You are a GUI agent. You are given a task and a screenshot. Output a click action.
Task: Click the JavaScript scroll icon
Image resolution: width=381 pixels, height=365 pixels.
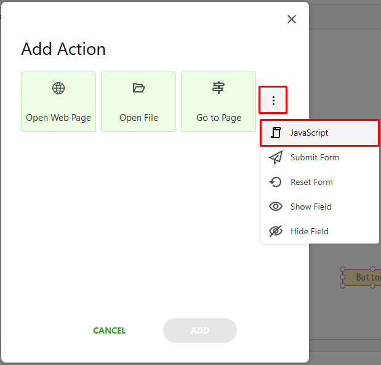(x=276, y=133)
